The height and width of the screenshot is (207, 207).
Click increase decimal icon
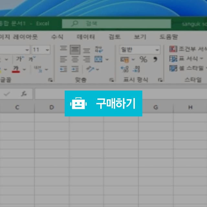pos(125,69)
